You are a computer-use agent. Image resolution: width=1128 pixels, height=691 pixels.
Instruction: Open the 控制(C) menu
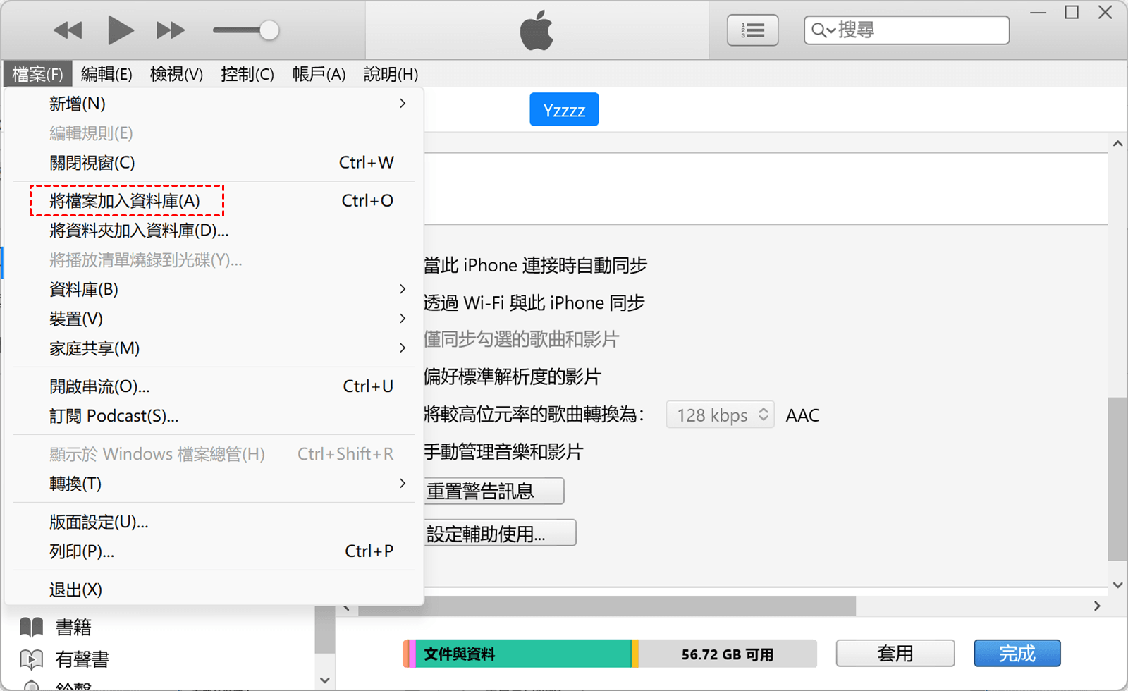coord(247,74)
